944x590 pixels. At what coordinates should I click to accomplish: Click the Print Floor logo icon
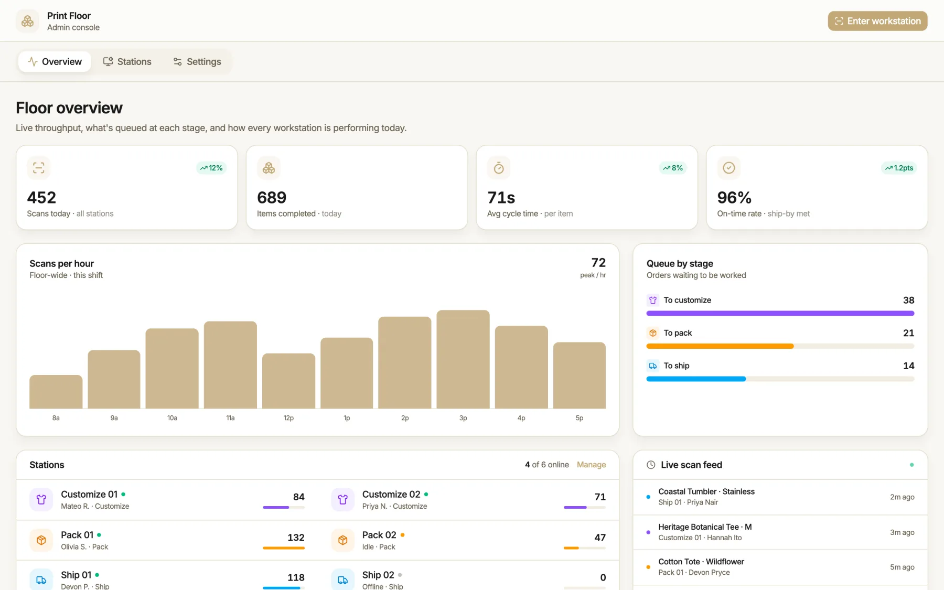27,21
